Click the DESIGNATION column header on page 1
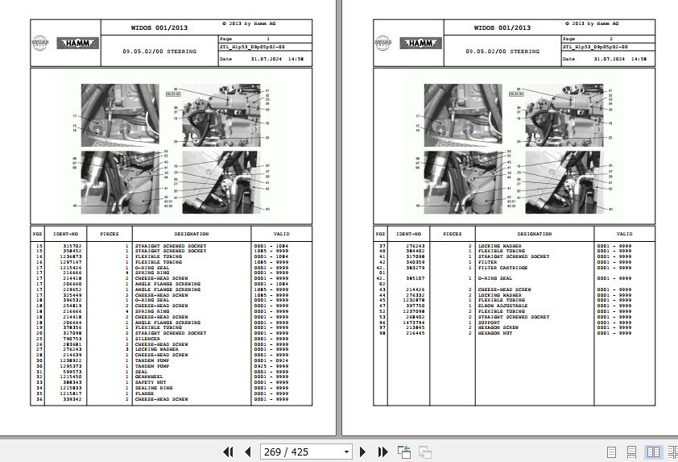This screenshot has width=678, height=462. 192,234
